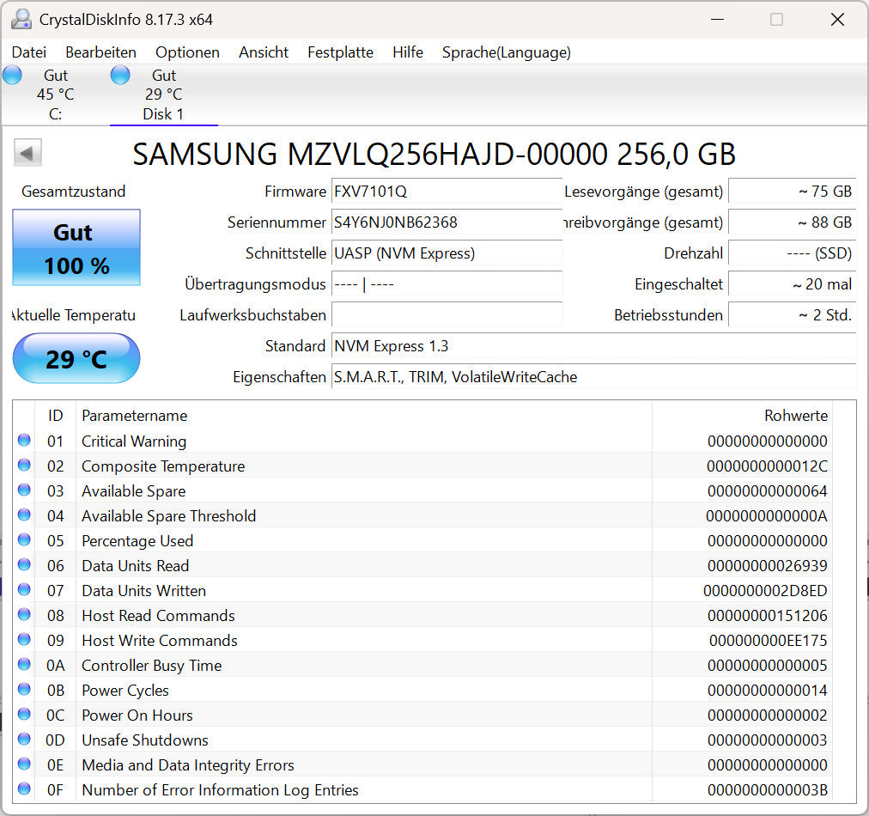This screenshot has height=816, width=869.
Task: Open the Optionen menu
Action: click(x=187, y=52)
